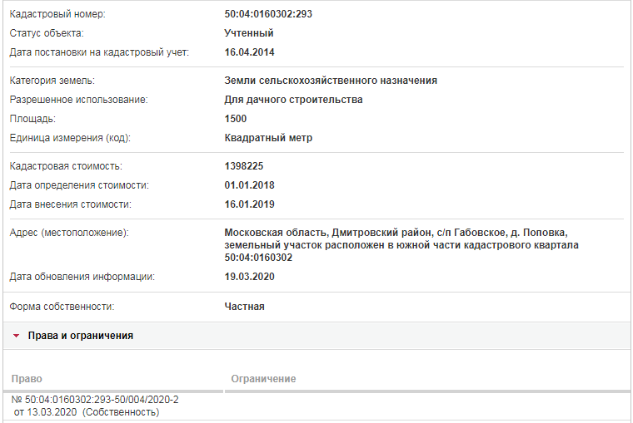Click the area value 1500

[236, 119]
